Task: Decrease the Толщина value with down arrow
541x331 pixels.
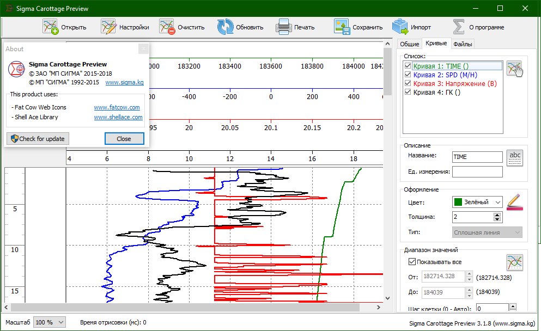Action: tap(497, 219)
